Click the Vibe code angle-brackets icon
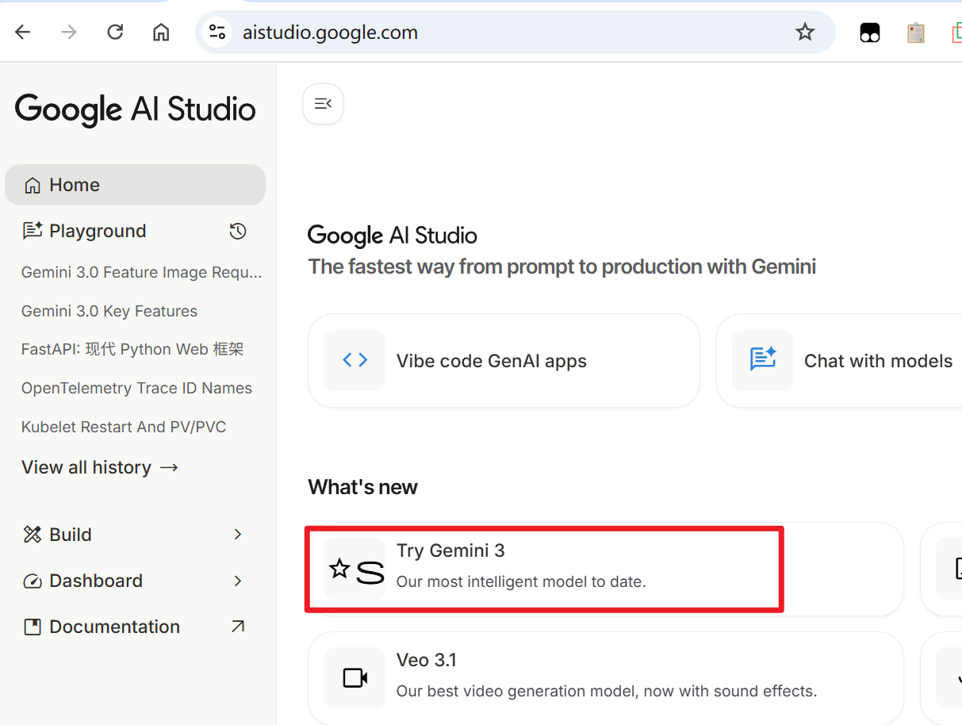 coord(355,361)
